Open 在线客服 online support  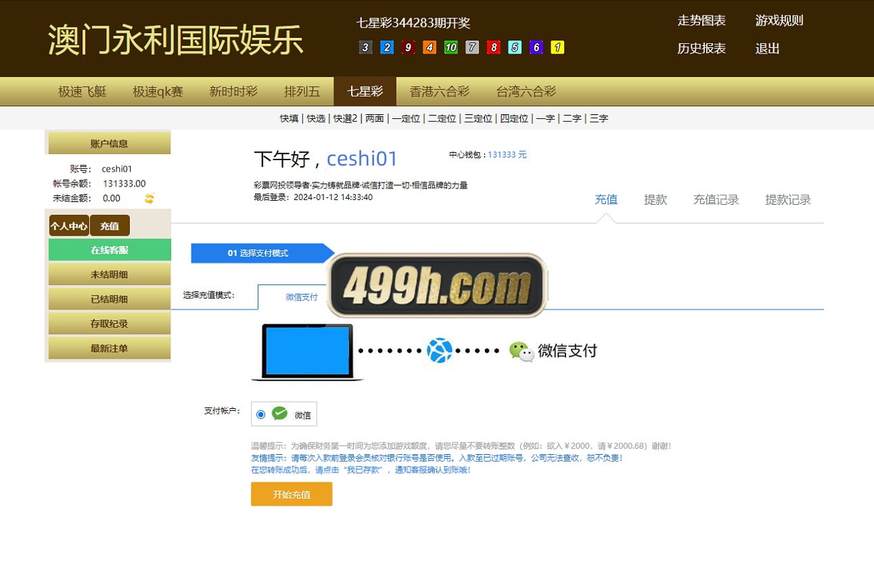coord(110,250)
